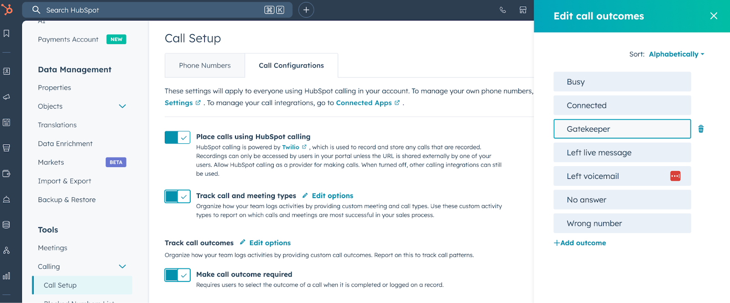730x303 pixels.
Task: Disable Track call and meeting types toggle
Action: pyautogui.click(x=177, y=196)
